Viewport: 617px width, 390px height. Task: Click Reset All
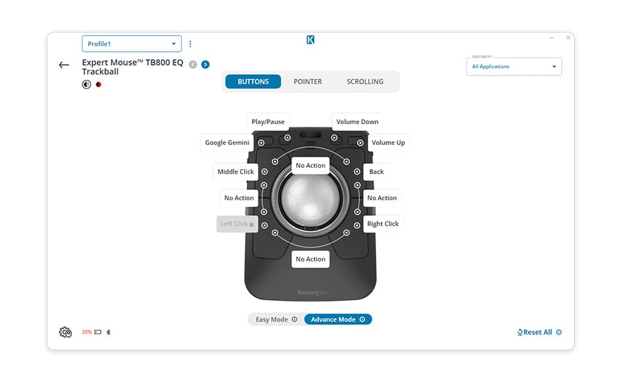pyautogui.click(x=535, y=332)
